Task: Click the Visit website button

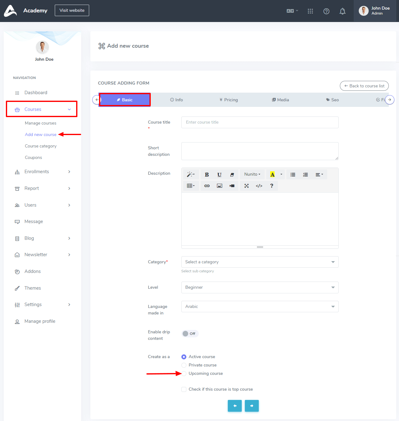Action: pyautogui.click(x=72, y=10)
